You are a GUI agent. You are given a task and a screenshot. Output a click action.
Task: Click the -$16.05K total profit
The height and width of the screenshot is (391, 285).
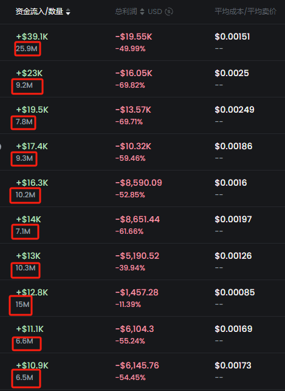[x=134, y=73]
